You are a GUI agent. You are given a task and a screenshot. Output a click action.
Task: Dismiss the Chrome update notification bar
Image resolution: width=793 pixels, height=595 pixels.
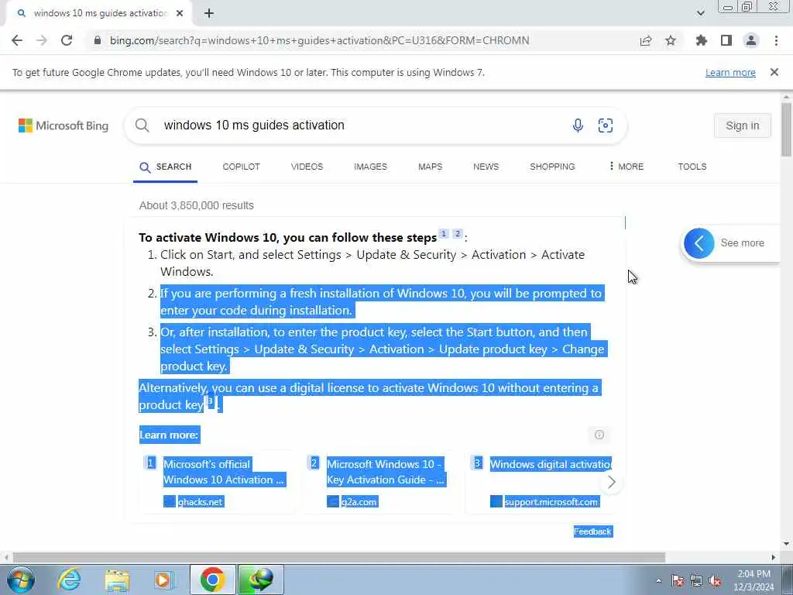(774, 72)
